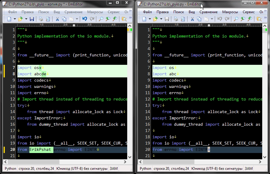Click Redo icon in left window toolbar
The width and height of the screenshot is (270, 174).
pos(92,19)
